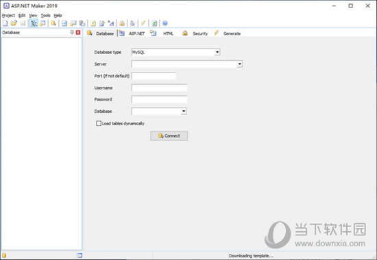The width and height of the screenshot is (377, 260).
Task: Click the window layout icon beside tree view icon
Action: click(42, 23)
